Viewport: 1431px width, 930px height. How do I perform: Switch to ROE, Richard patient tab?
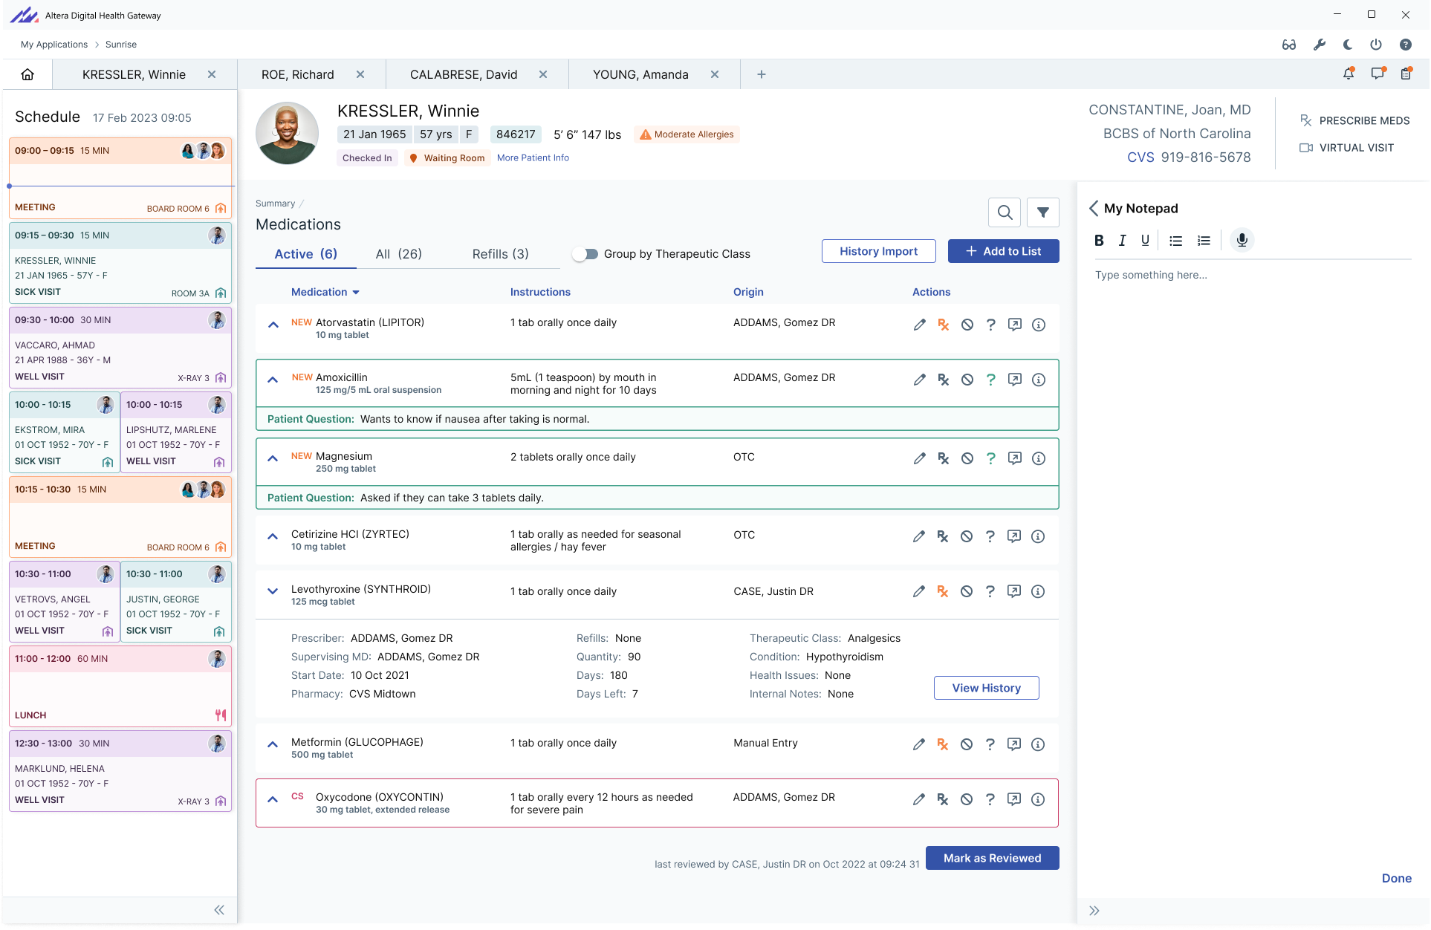[x=298, y=74]
